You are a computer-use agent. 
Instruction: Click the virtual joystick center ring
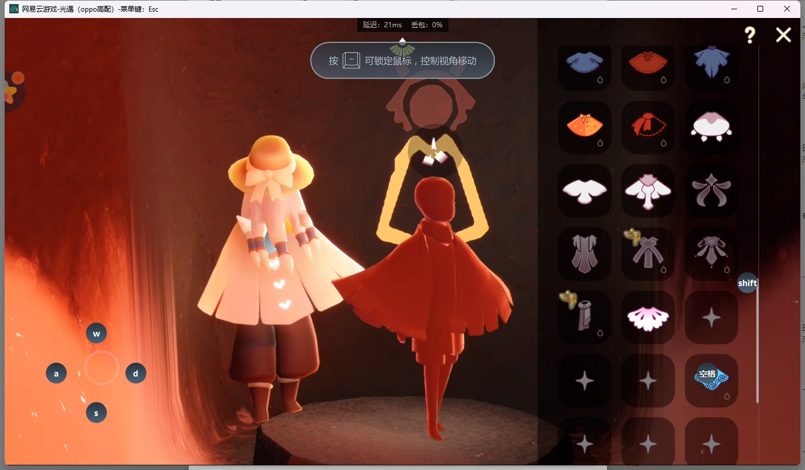coord(102,368)
